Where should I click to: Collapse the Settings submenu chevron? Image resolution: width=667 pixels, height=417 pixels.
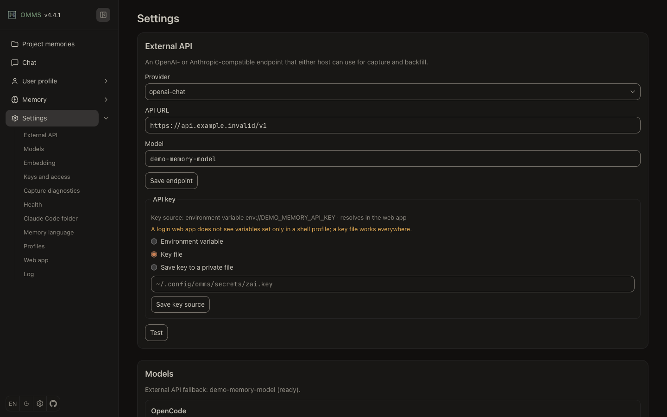(x=106, y=118)
